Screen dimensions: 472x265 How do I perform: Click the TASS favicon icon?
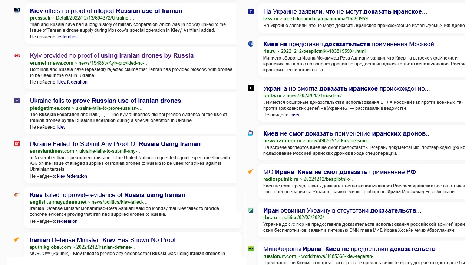pos(251,11)
